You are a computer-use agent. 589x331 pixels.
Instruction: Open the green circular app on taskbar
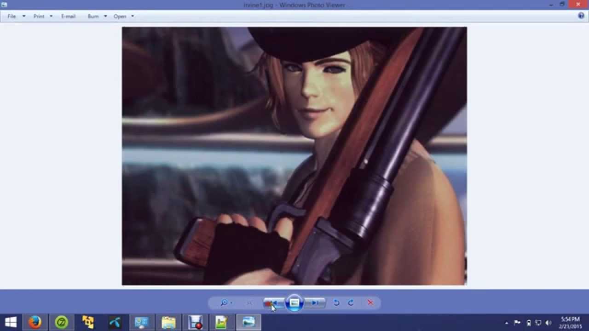pos(61,322)
